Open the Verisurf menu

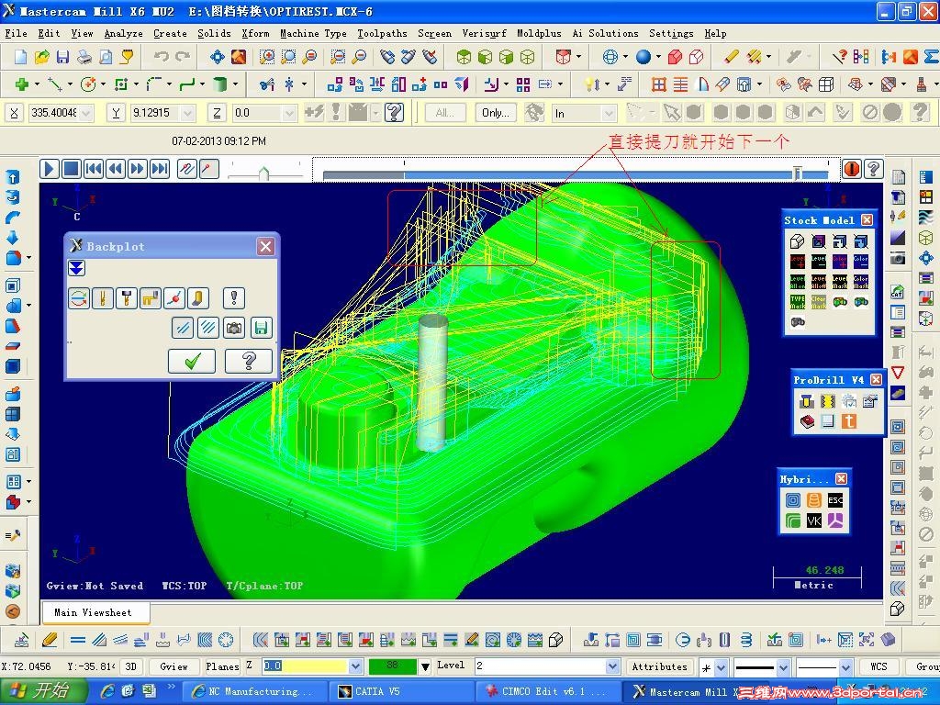pyautogui.click(x=484, y=34)
